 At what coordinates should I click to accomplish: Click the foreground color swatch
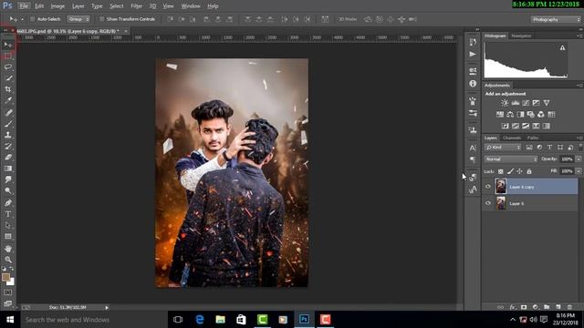click(5, 277)
